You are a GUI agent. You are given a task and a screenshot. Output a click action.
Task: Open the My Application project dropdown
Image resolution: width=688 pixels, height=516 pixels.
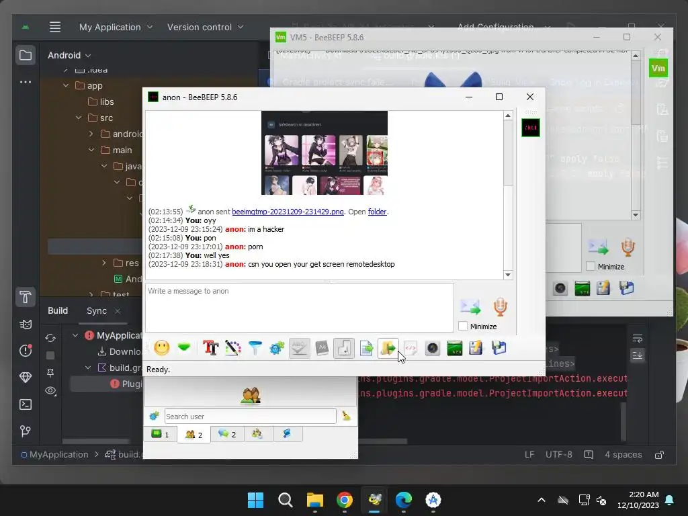click(x=116, y=27)
